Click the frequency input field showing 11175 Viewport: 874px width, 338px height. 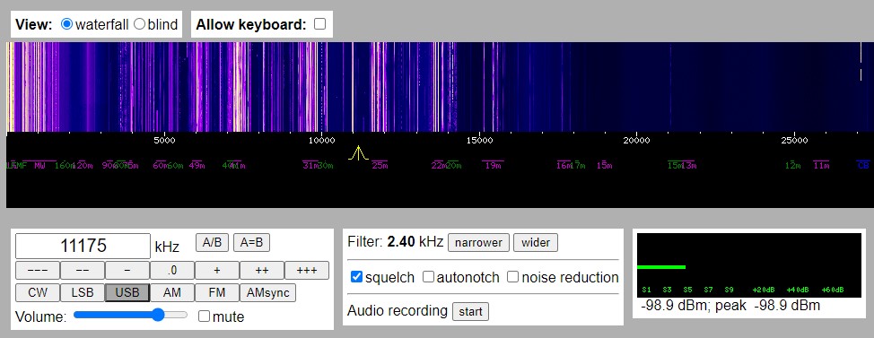83,246
